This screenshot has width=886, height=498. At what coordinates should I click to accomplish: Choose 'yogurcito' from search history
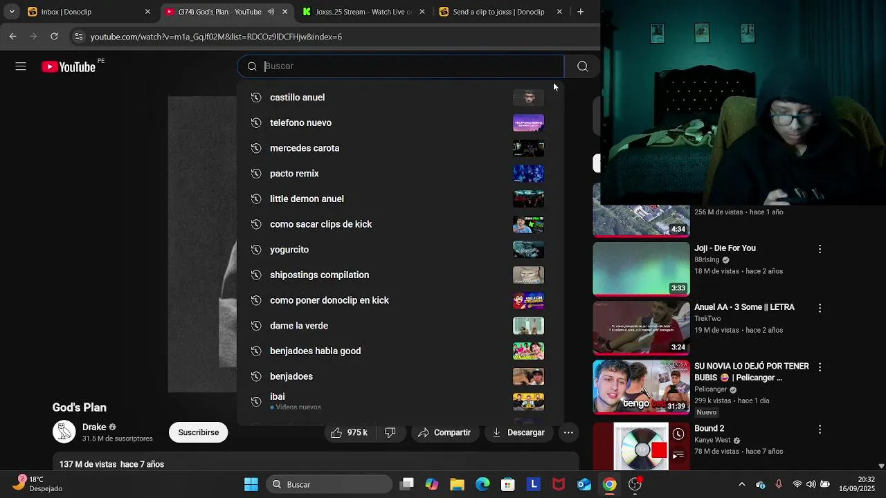click(x=400, y=250)
